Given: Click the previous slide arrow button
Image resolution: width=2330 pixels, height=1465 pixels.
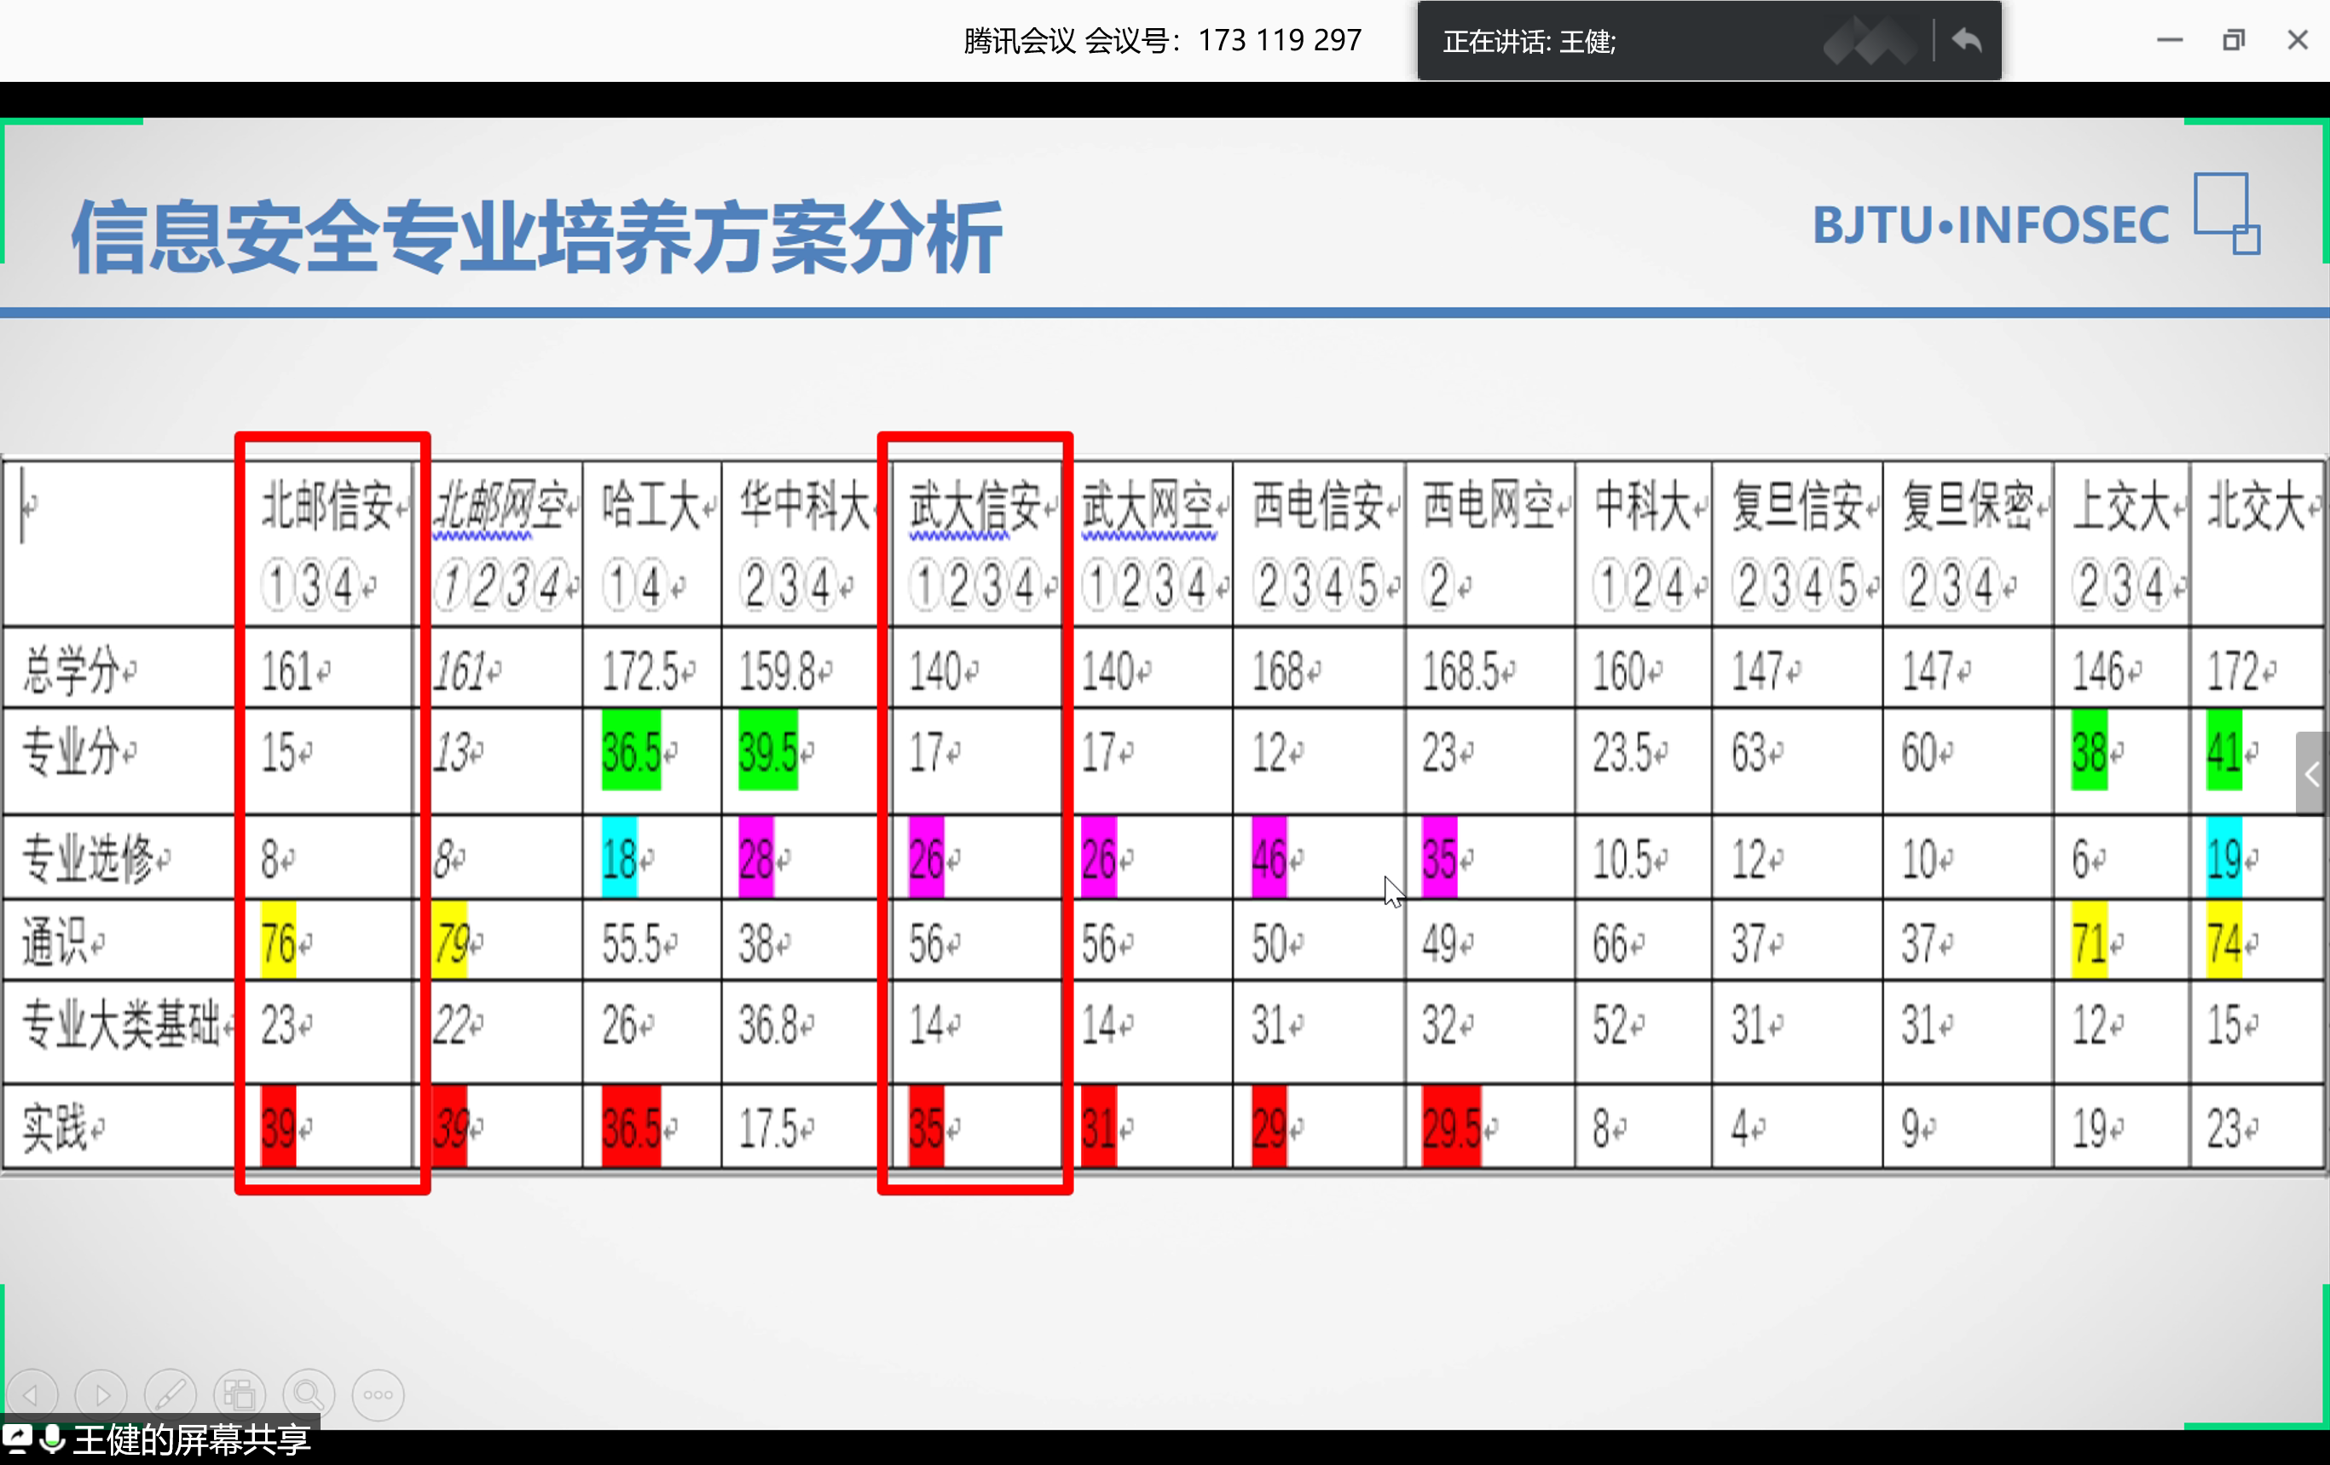Looking at the screenshot, I should (x=32, y=1394).
